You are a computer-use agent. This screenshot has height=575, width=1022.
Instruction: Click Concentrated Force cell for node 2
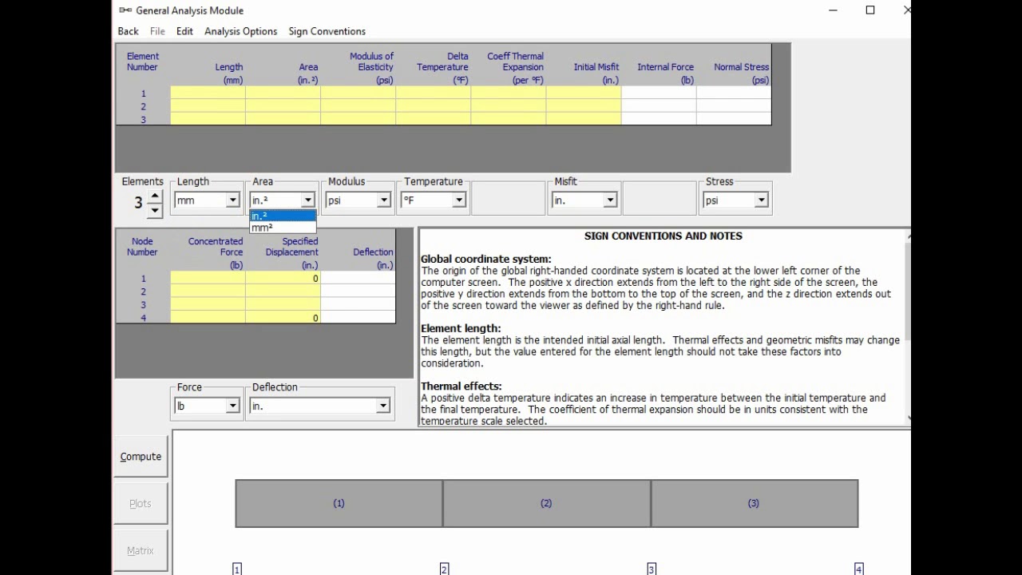click(208, 291)
